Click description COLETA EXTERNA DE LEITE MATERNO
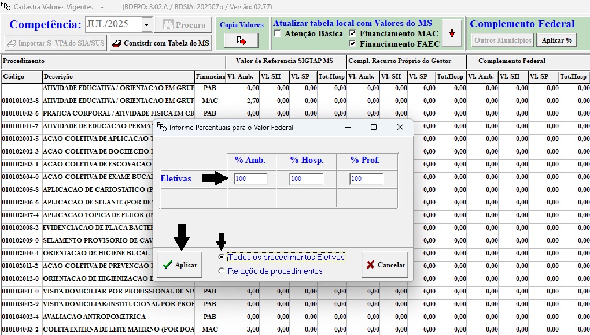The width and height of the screenshot is (590, 335). [119, 329]
